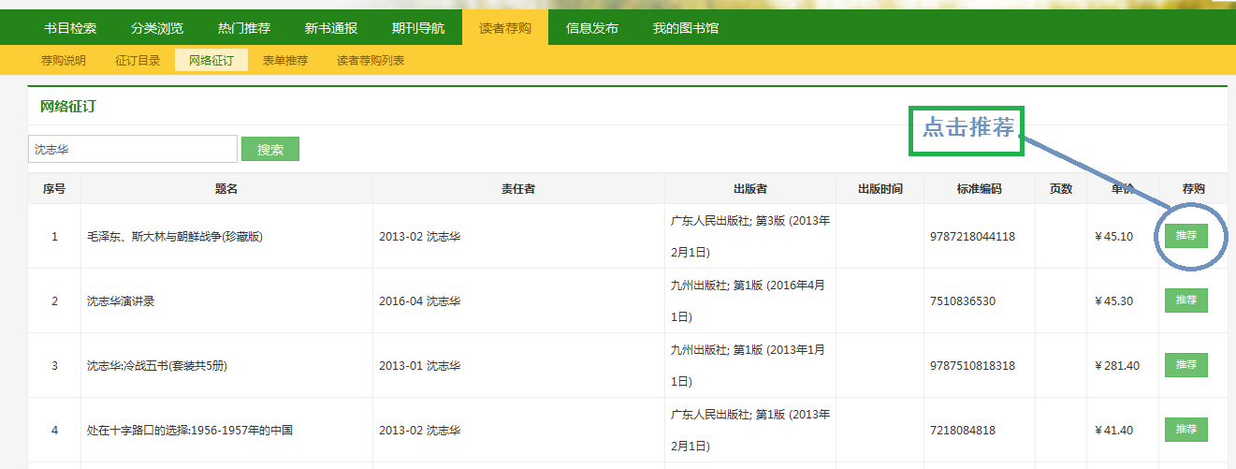Open the 征订目录 submenu
1236x469 pixels.
click(138, 61)
